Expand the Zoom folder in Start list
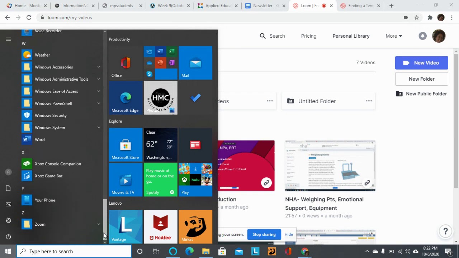 click(61, 224)
